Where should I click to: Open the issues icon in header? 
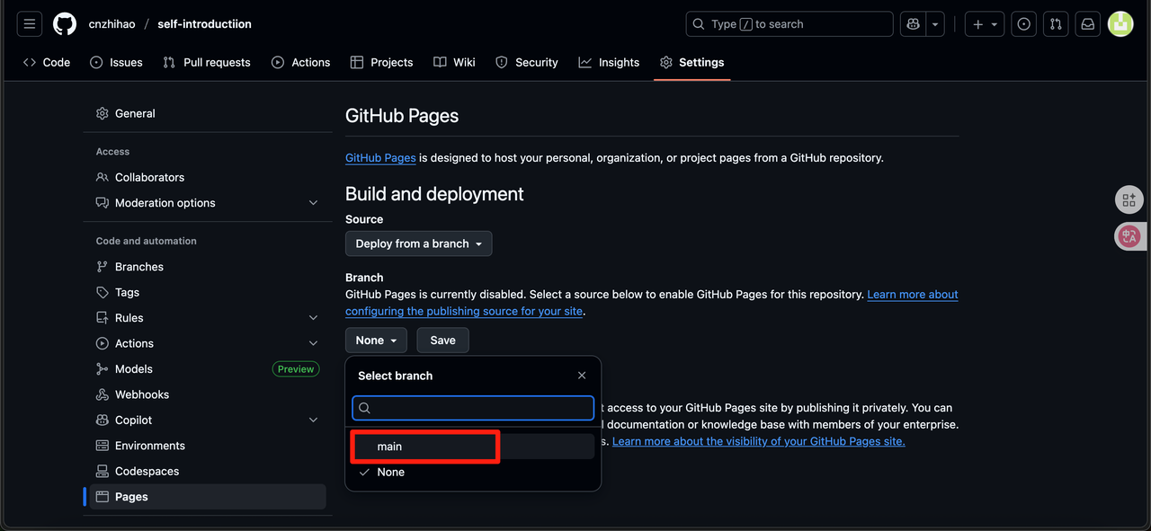click(1023, 24)
